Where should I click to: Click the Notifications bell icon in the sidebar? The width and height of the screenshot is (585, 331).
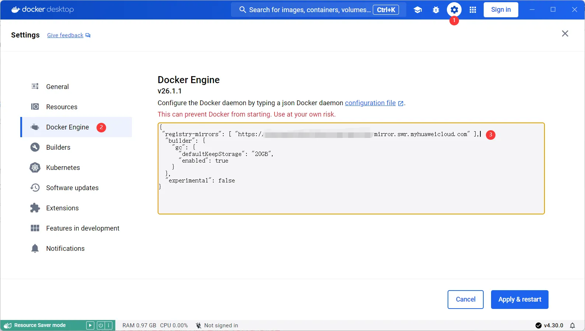(35, 248)
